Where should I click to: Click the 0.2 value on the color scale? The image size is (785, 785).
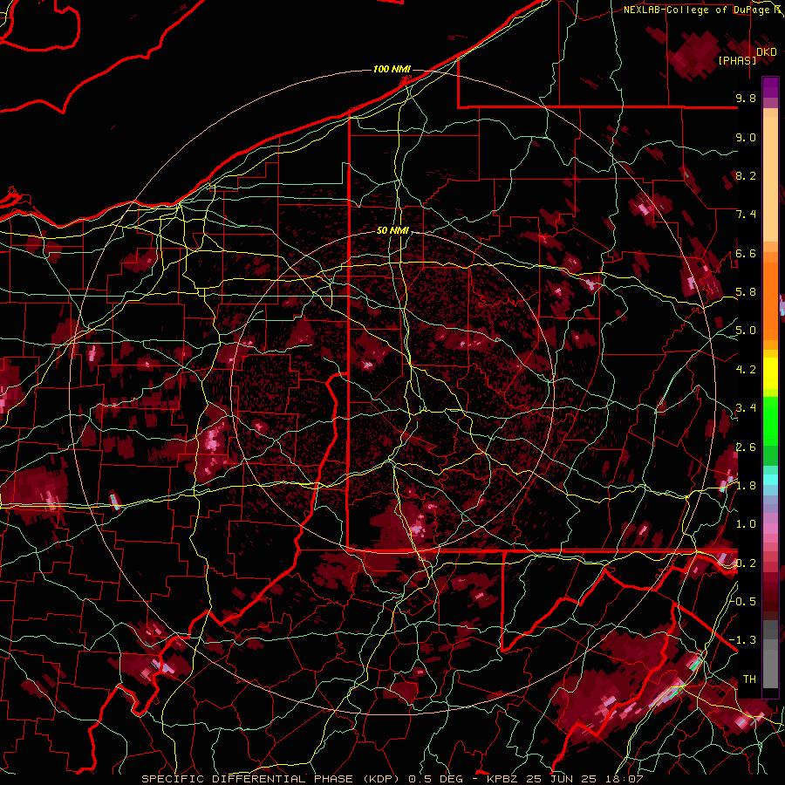point(746,563)
